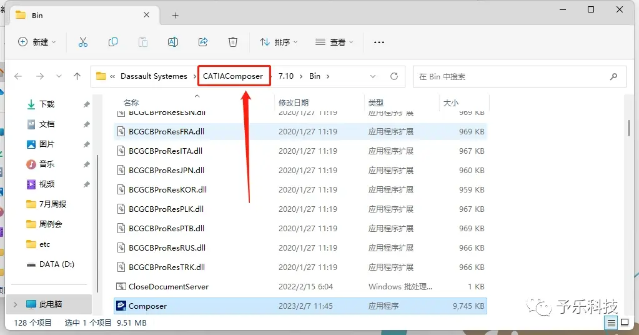The width and height of the screenshot is (639, 335).
Task: Switch to details view icon in status bar
Action: (612, 323)
